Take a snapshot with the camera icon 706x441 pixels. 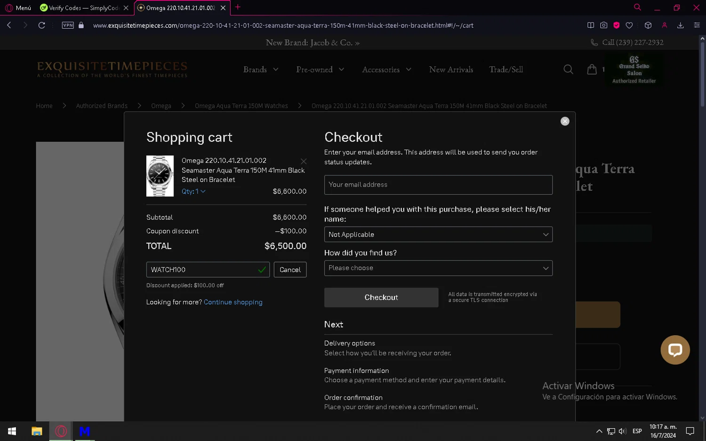click(604, 25)
